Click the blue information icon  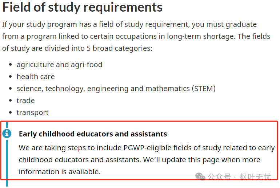tap(7, 134)
